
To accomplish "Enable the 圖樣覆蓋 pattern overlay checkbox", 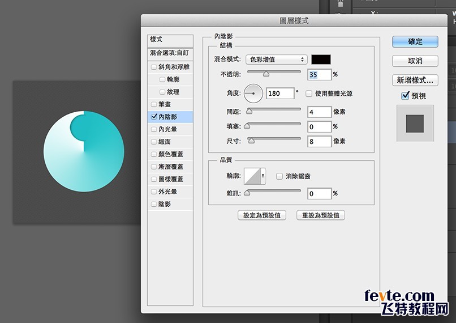I will (x=154, y=180).
